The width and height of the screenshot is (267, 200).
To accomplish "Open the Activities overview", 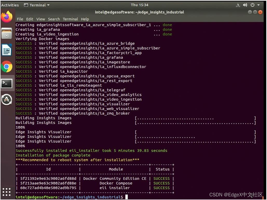I will coord(10,5).
